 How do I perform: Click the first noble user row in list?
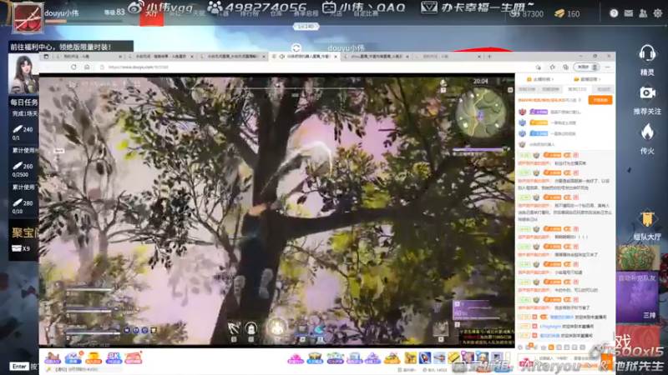click(x=565, y=112)
